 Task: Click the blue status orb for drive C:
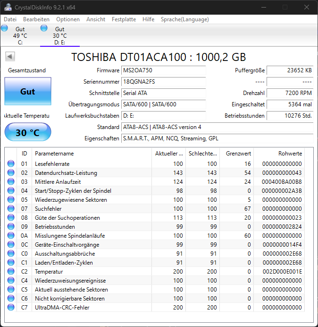tap(4, 28)
